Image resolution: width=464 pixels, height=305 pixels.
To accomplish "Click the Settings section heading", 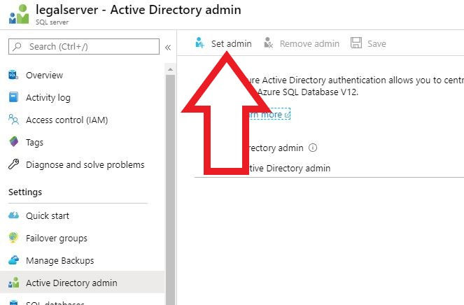I will (25, 192).
